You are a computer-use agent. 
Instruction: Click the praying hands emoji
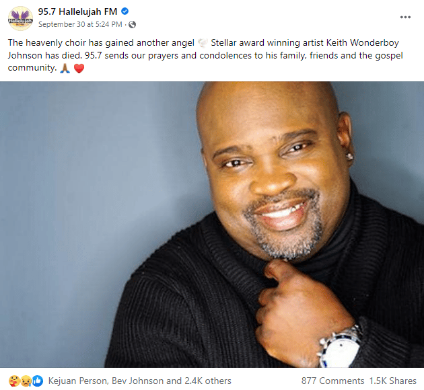(x=65, y=68)
